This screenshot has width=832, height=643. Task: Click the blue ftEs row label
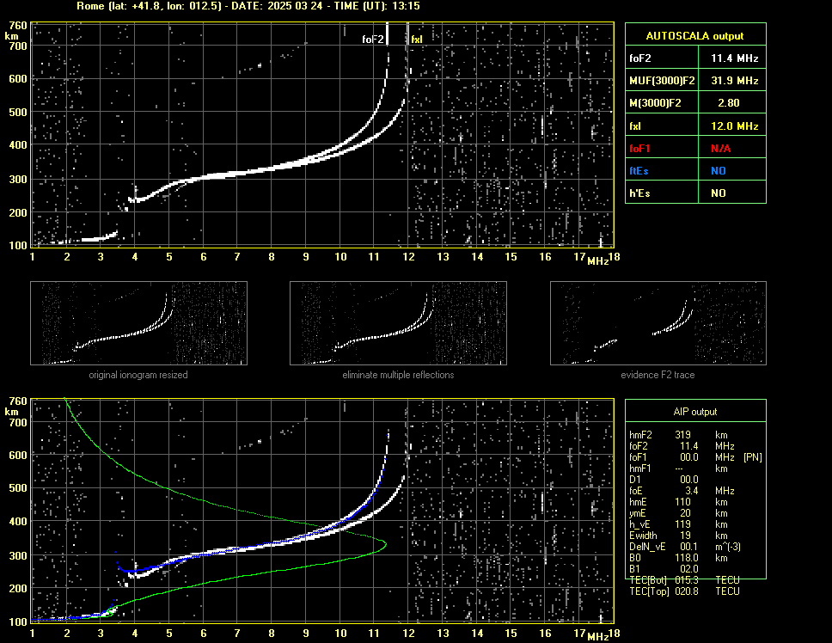(x=639, y=171)
